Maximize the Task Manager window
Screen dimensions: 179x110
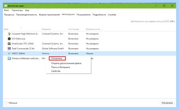(164, 6)
